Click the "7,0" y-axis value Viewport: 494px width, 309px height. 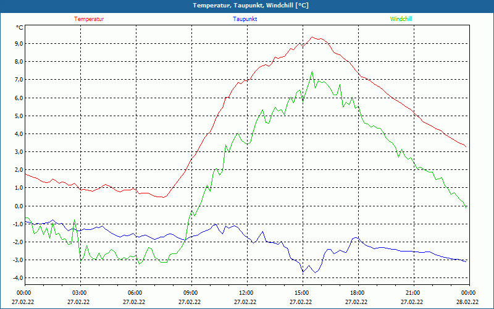(x=19, y=80)
